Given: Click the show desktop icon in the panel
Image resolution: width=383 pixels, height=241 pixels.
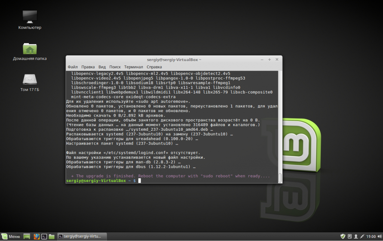Looking at the screenshot, I should [x=27, y=236].
